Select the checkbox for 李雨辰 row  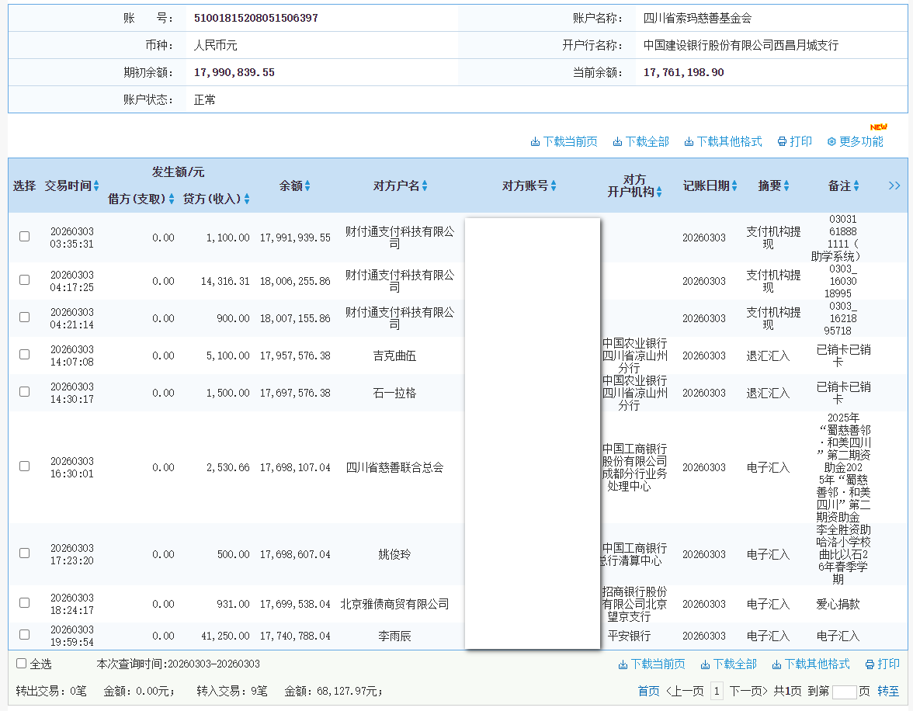click(24, 635)
